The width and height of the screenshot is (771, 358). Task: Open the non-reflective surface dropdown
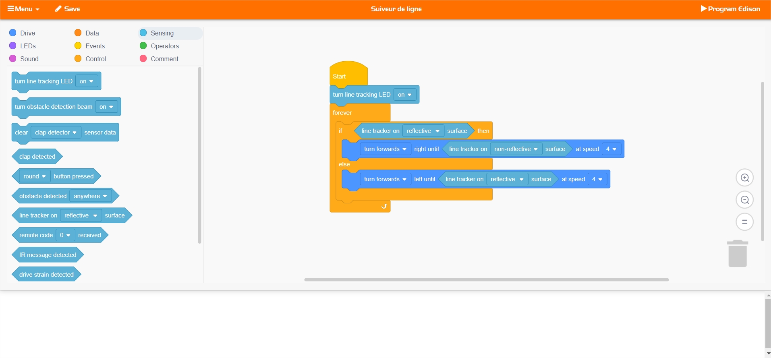click(x=516, y=149)
